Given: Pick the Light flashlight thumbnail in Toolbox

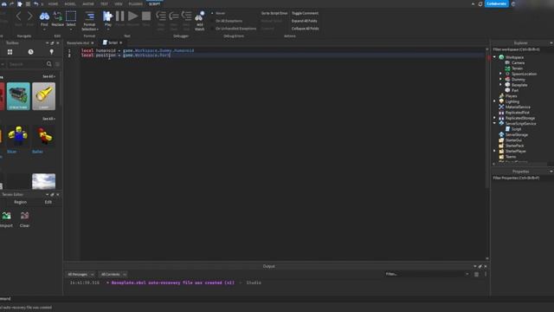Looking at the screenshot, I should (44, 96).
